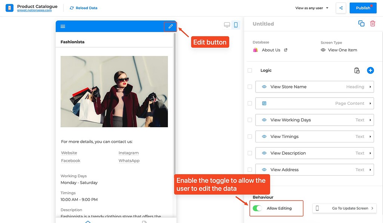
Task: Open the View as any user dropdown
Action: point(312,8)
